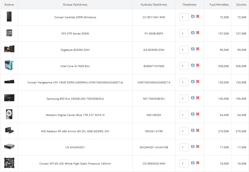Focus quantity field for XFX XTR 550W
Image resolution: width=249 pixels, height=172 pixels.
click(184, 33)
